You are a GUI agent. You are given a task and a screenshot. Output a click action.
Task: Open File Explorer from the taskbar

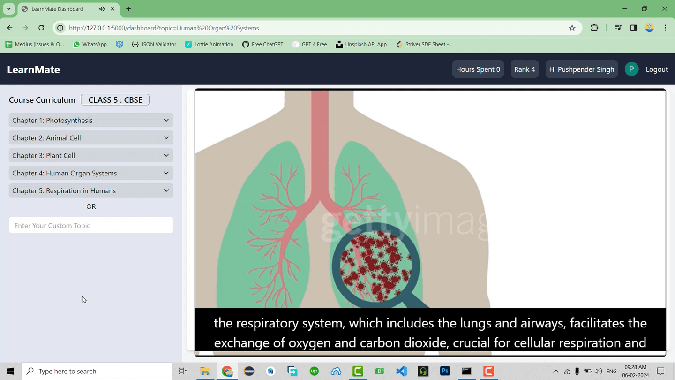click(205, 371)
